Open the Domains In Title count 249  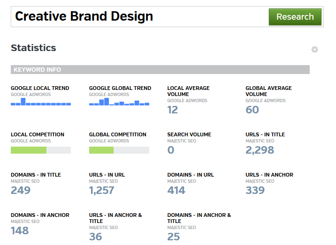pyautogui.click(x=21, y=190)
